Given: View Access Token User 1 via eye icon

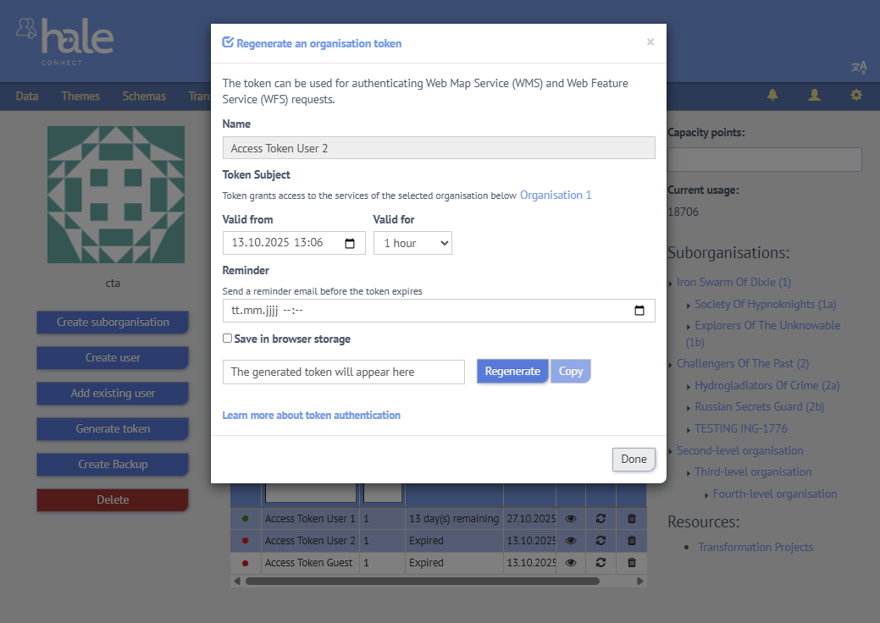Looking at the screenshot, I should click(x=571, y=519).
